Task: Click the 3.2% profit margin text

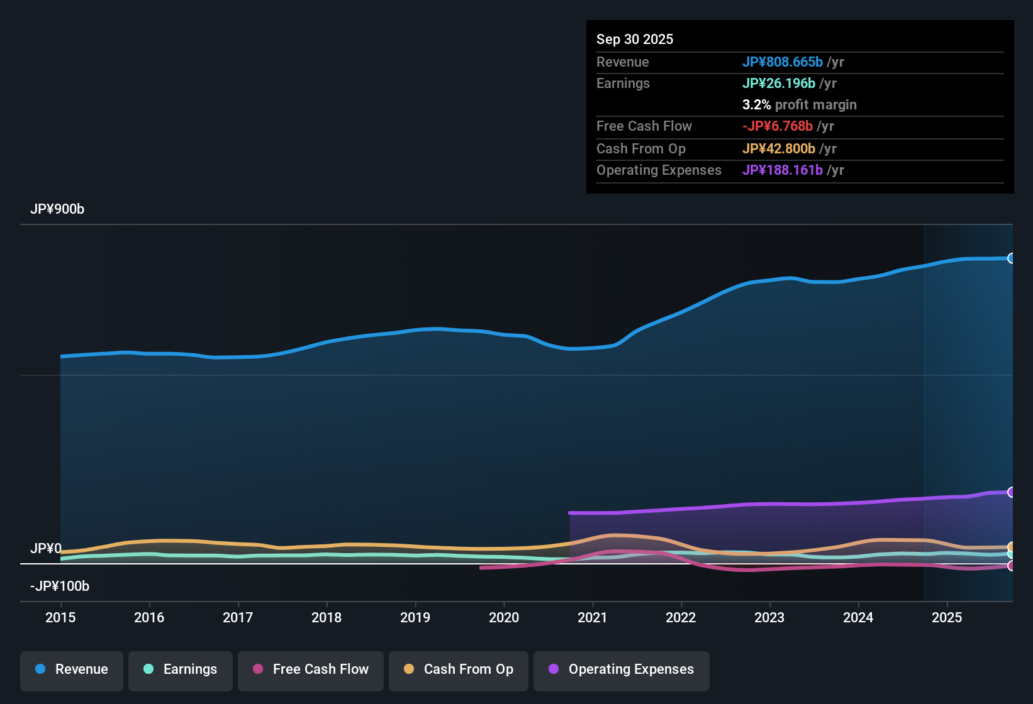Action: [800, 104]
